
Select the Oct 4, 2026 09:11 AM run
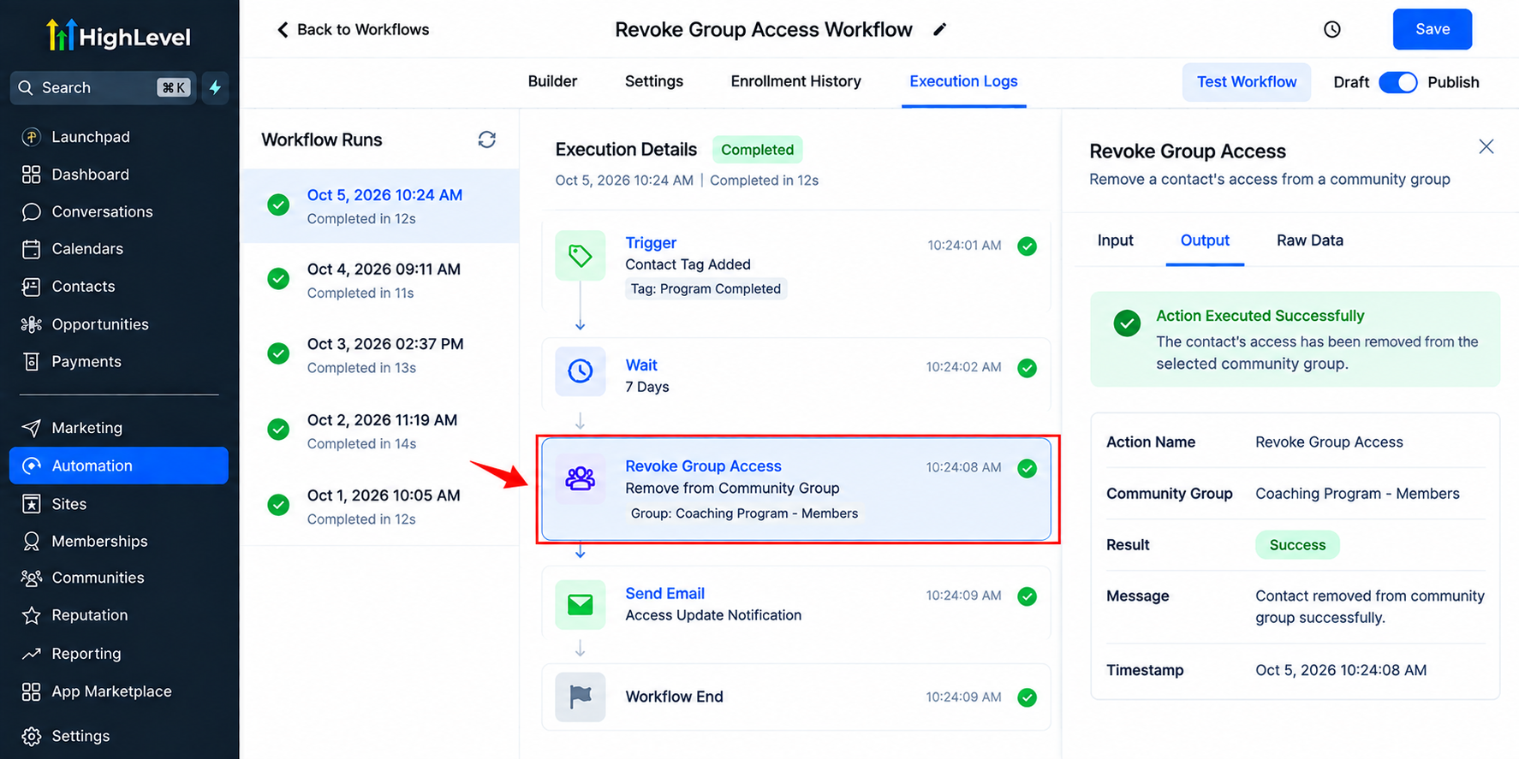point(380,281)
